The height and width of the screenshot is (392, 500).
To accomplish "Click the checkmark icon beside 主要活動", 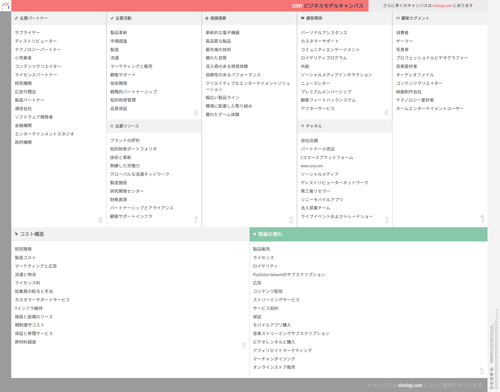I will (112, 18).
